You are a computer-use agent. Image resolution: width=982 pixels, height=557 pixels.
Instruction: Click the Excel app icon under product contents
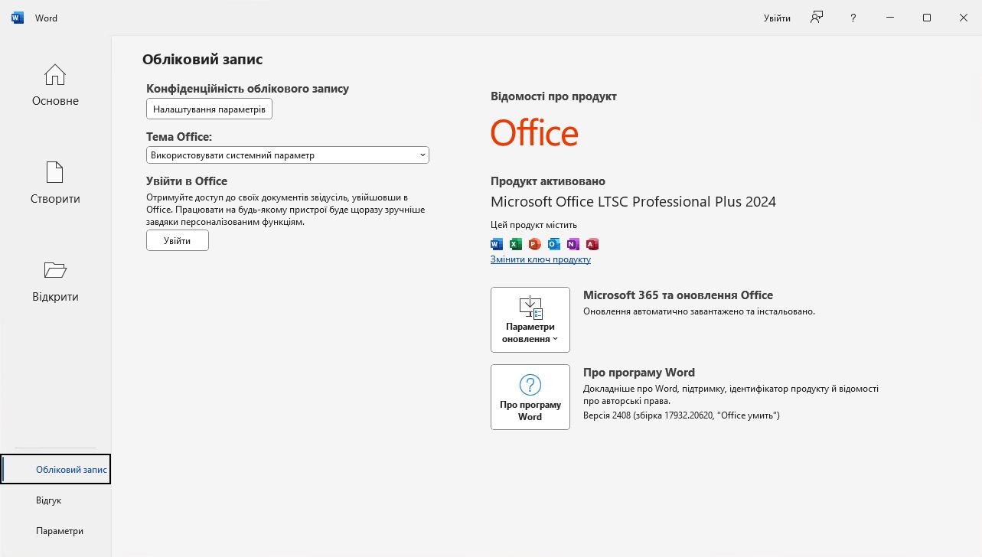tap(516, 244)
